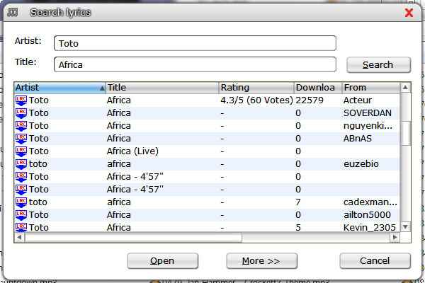Click the horizontal scrollbar left arrow

pyautogui.click(x=19, y=238)
